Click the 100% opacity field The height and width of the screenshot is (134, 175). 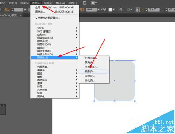[x=91, y=9]
